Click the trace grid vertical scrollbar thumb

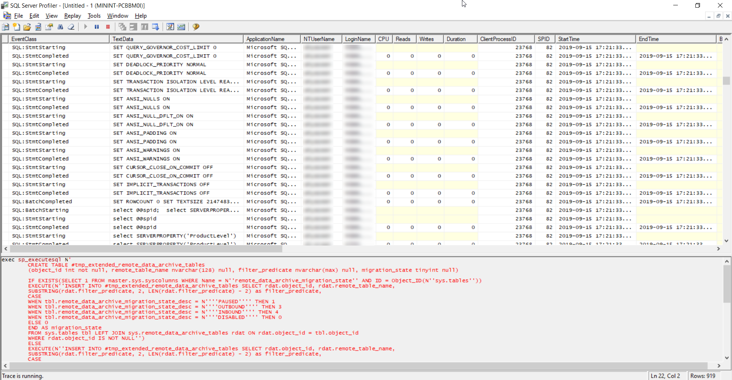tap(726, 81)
